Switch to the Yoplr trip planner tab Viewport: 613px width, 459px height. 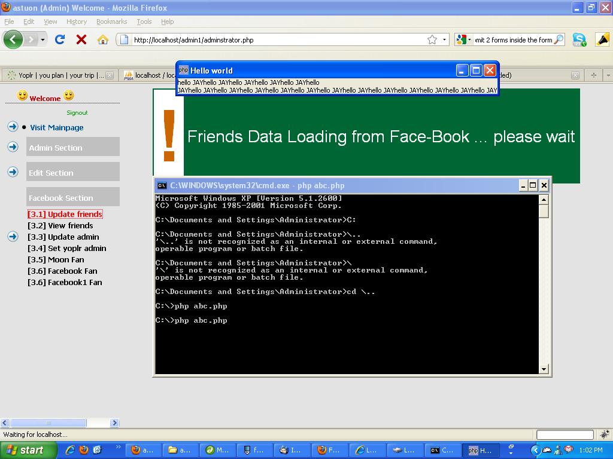pos(59,75)
